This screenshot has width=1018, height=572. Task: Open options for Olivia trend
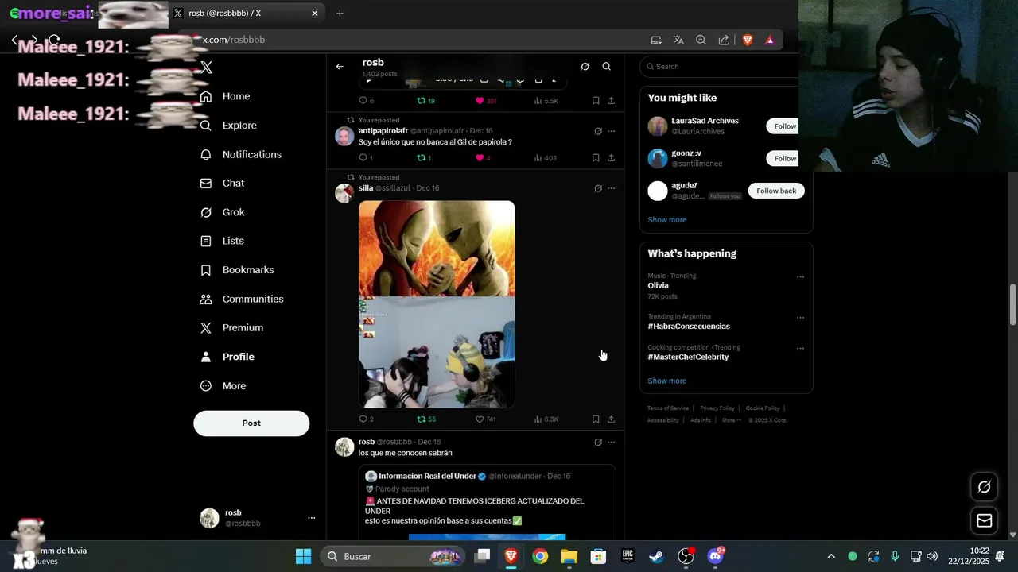click(x=800, y=277)
